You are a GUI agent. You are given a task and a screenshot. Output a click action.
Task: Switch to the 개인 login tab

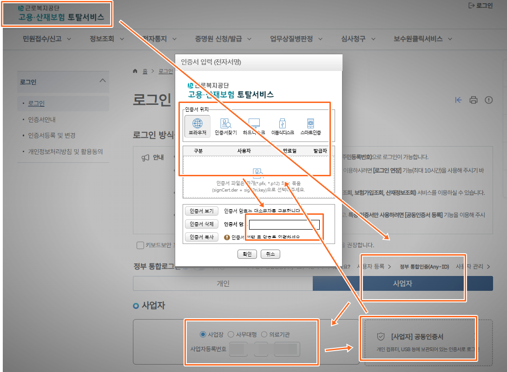[x=223, y=283]
